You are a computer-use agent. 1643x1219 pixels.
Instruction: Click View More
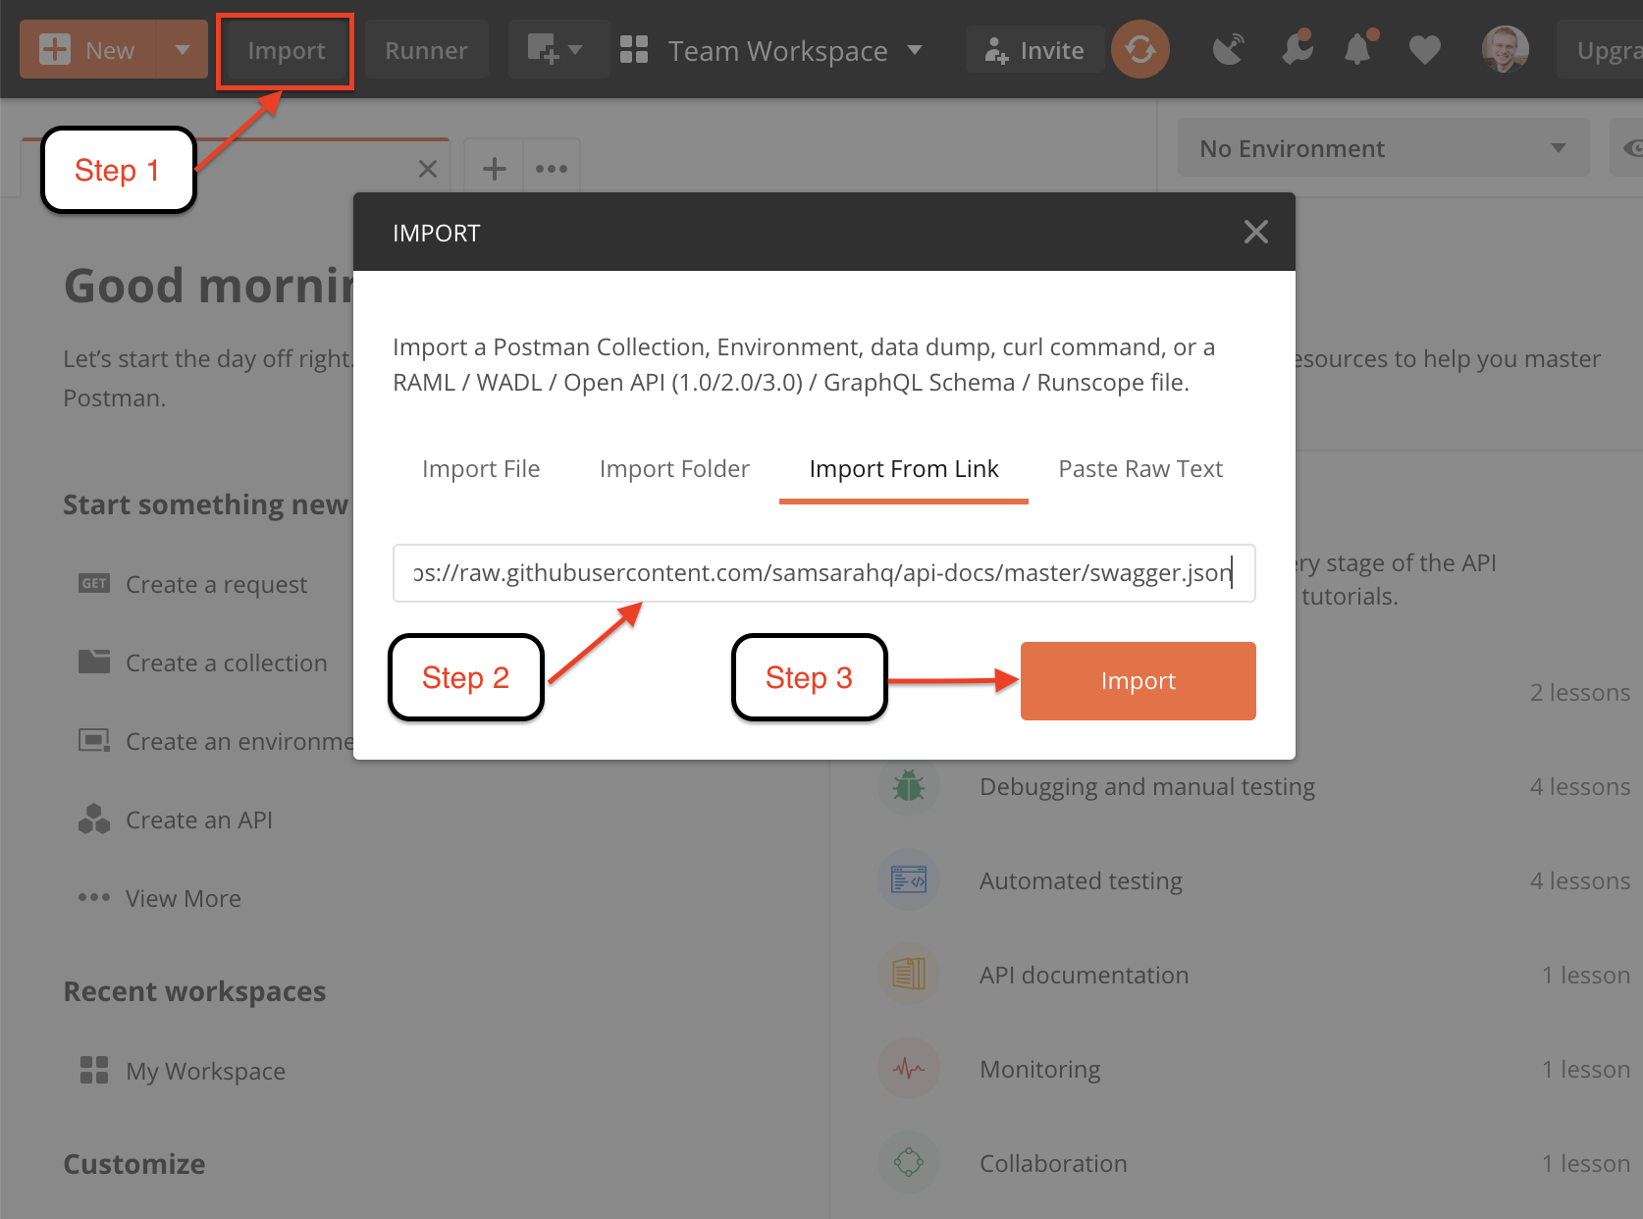point(184,899)
